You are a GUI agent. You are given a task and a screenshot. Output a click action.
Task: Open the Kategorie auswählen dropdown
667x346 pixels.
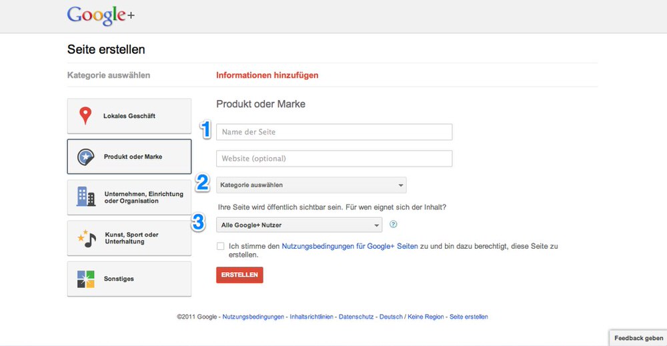[311, 185]
